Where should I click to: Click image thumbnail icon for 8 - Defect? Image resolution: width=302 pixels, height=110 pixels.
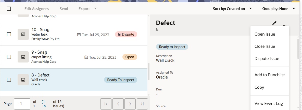(23, 80)
